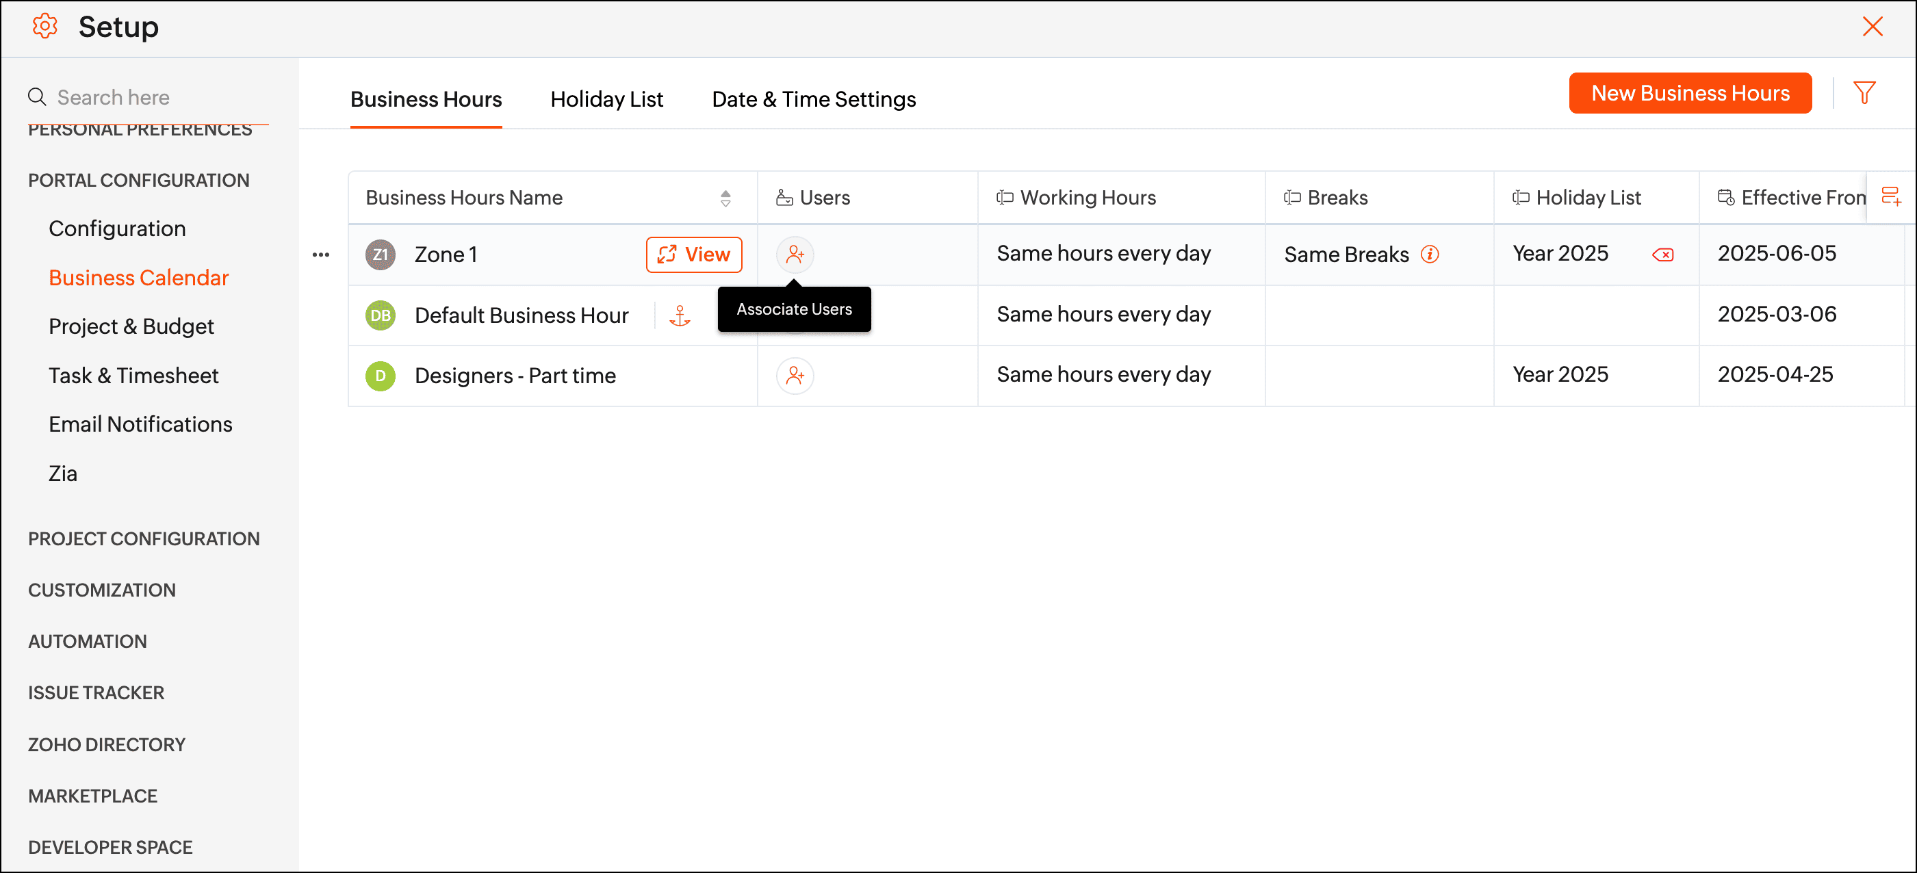Screen dimensions: 1917x873
Task: Click Zone 1 name
Action: [x=445, y=255]
